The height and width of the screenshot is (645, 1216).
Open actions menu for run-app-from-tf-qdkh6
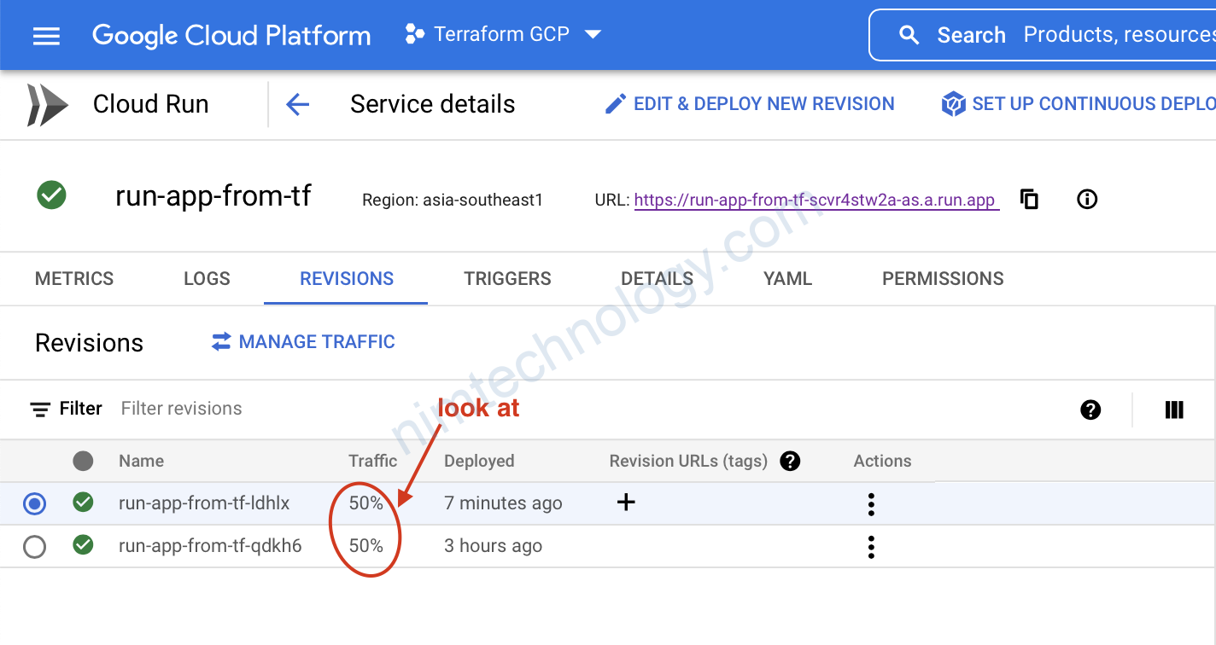(870, 546)
